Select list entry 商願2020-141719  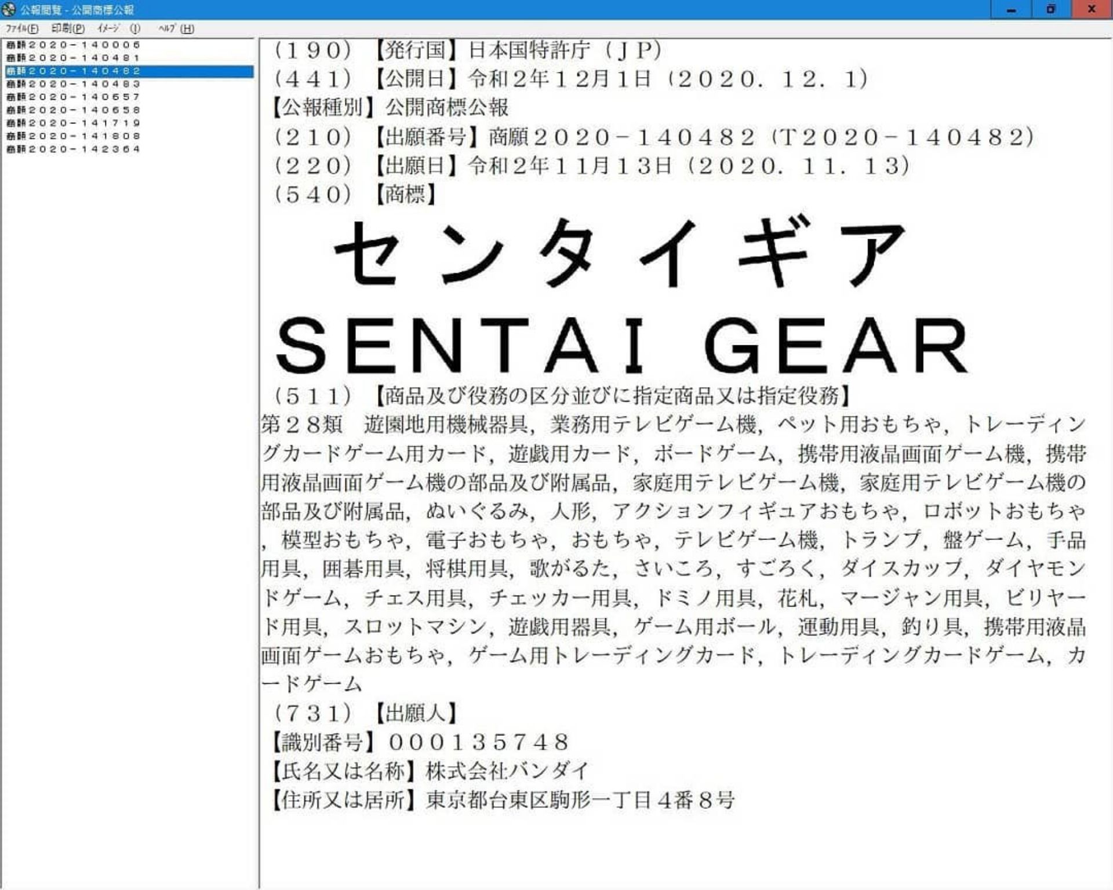point(73,123)
